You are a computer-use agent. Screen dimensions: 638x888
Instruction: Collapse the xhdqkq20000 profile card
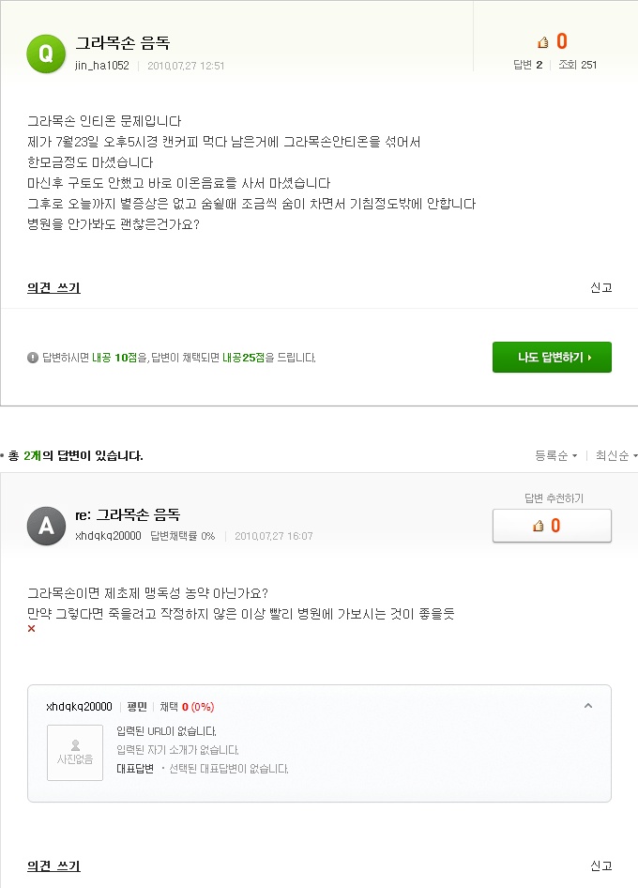click(587, 706)
